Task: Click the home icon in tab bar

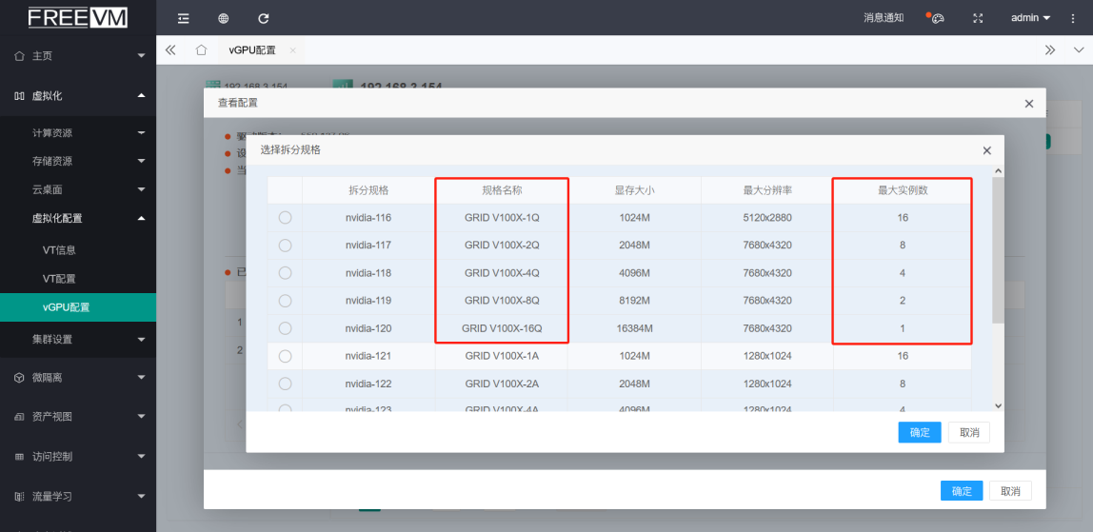Action: point(202,50)
